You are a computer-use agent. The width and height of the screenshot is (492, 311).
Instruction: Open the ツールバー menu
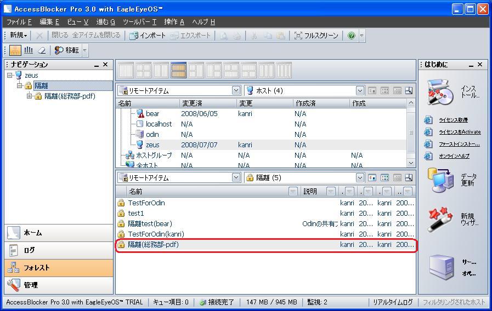click(x=140, y=22)
